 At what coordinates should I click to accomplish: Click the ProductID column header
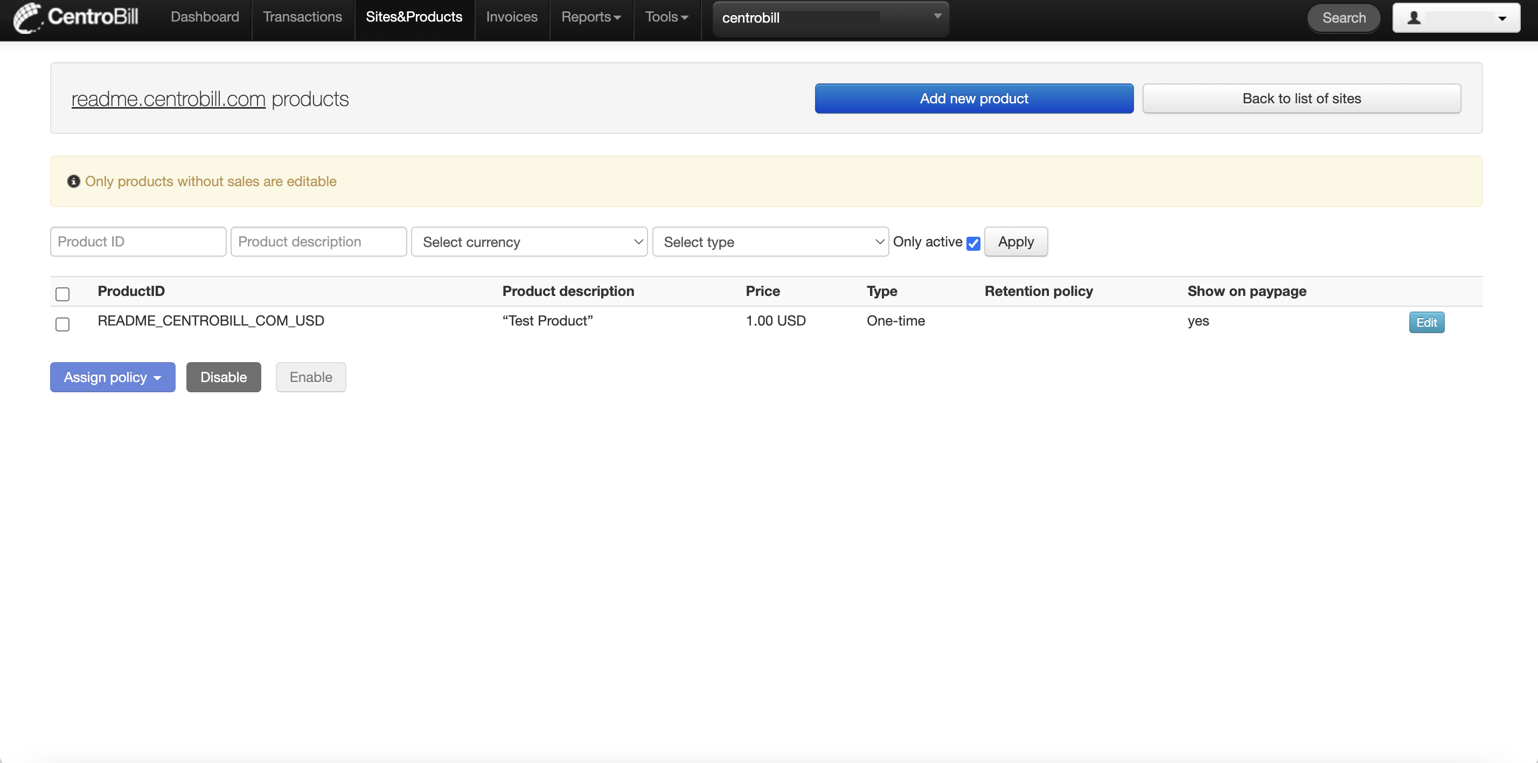click(x=131, y=291)
